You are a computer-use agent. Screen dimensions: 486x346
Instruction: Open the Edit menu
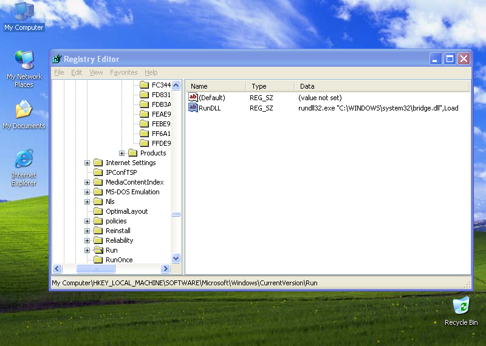click(x=77, y=72)
